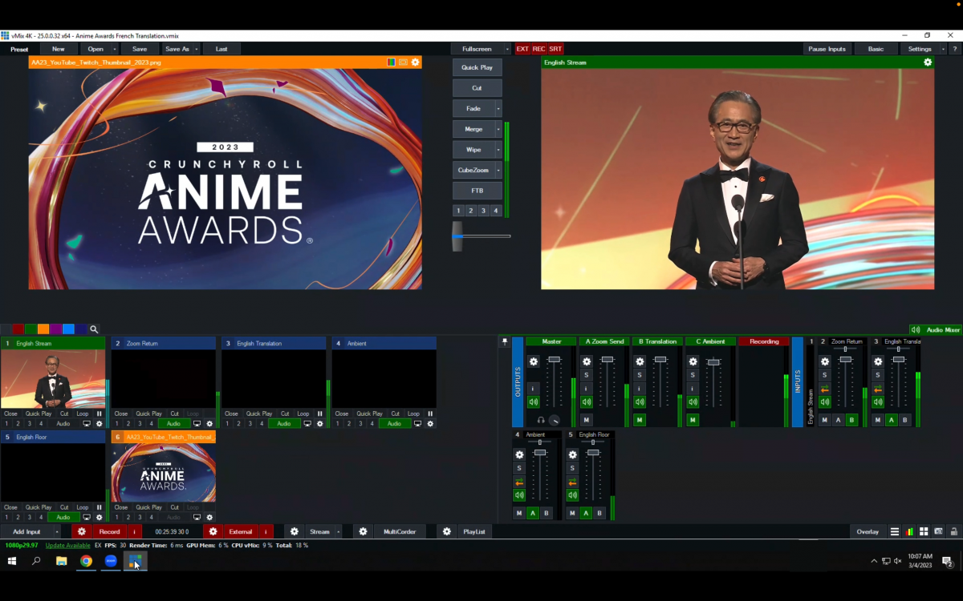
Task: Click monitor icon on English Translation input
Action: pyautogui.click(x=307, y=424)
